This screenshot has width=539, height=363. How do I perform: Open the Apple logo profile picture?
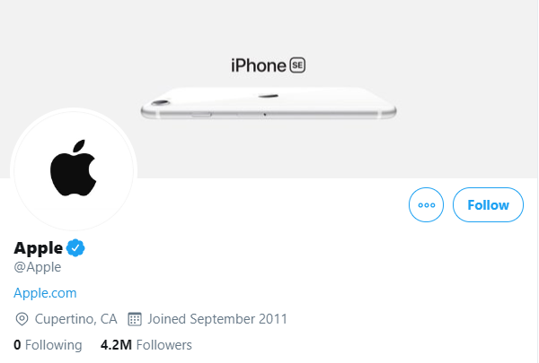click(x=74, y=169)
